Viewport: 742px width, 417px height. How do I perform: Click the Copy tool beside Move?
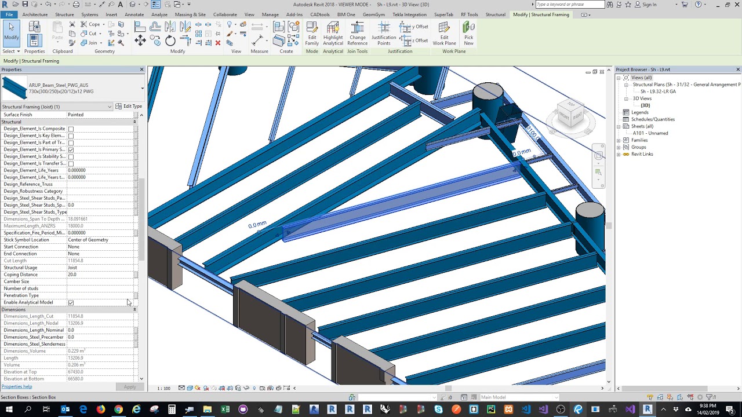[155, 41]
